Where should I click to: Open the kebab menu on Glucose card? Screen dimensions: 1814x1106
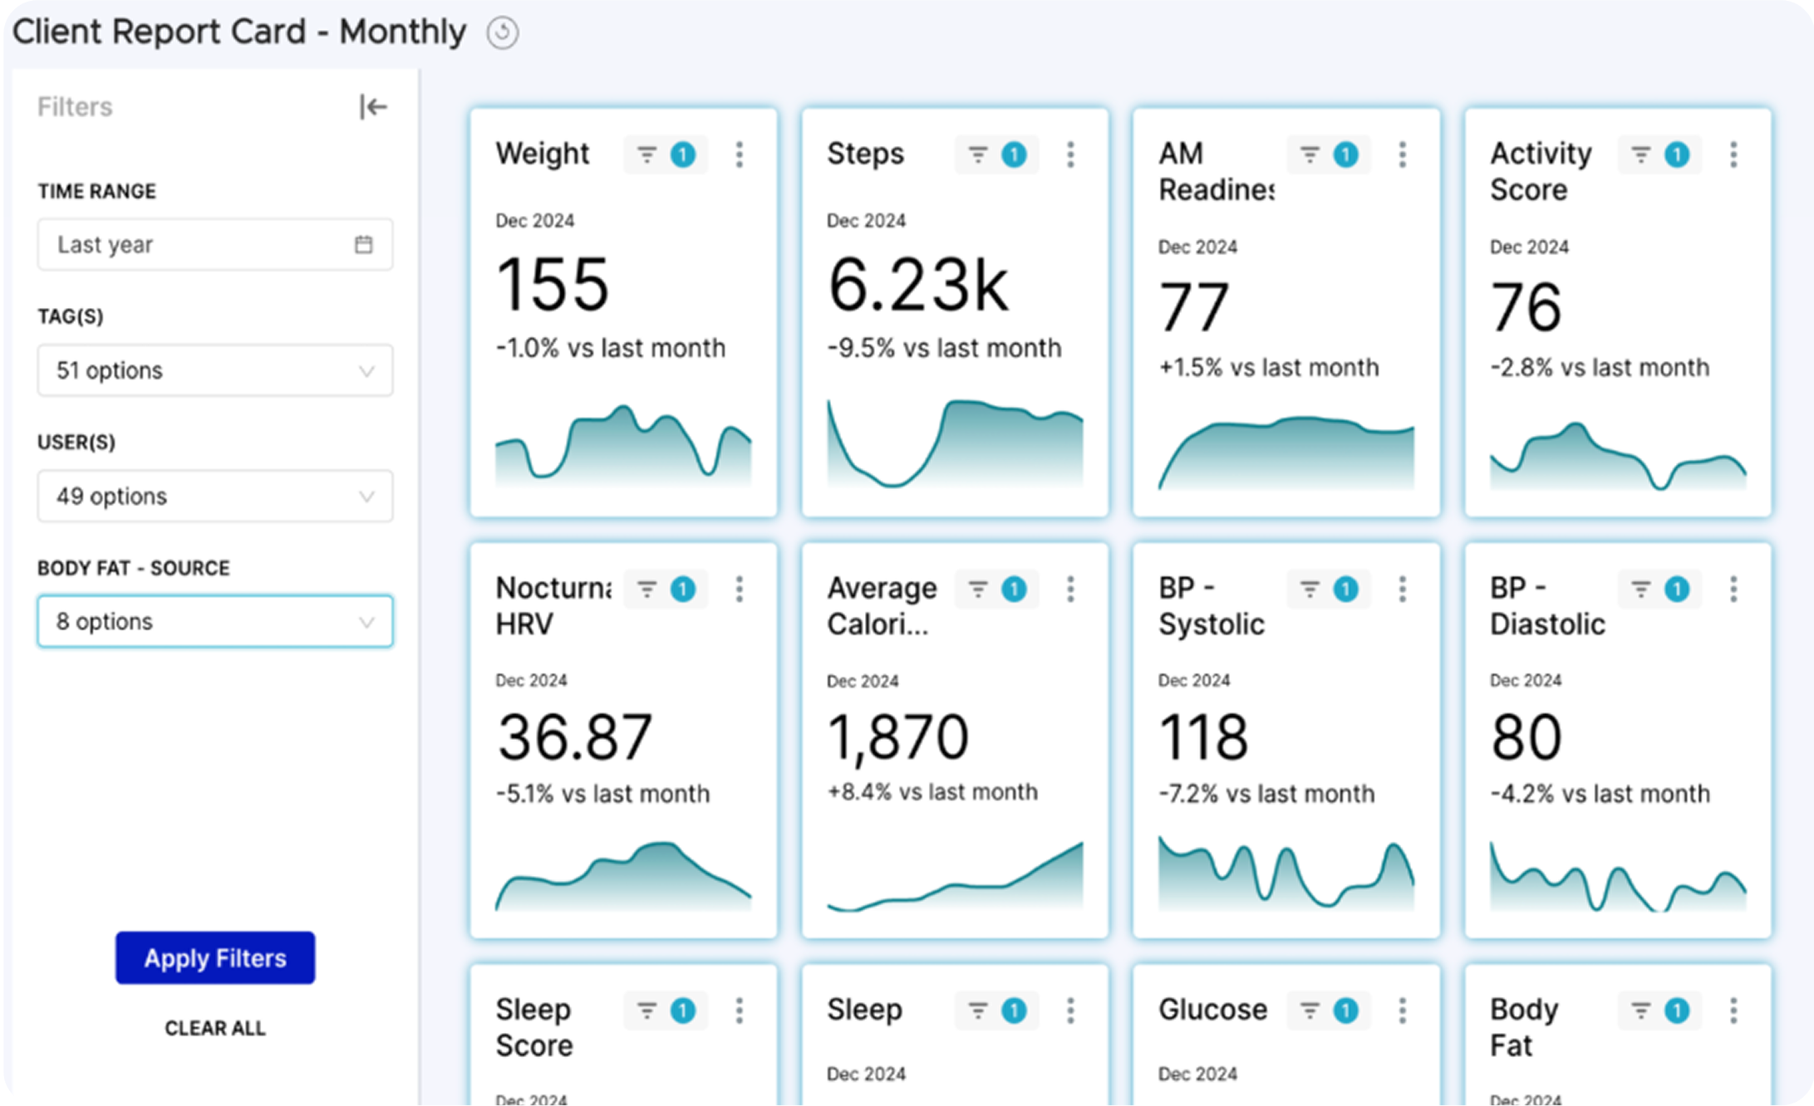click(x=1402, y=1011)
